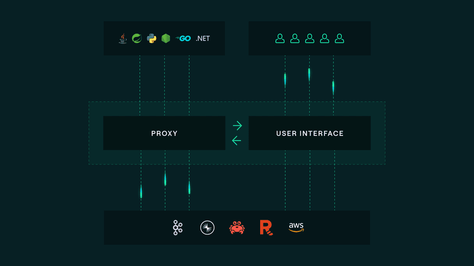Open the Python logo
Viewport: 474px width, 266px height.
point(151,39)
